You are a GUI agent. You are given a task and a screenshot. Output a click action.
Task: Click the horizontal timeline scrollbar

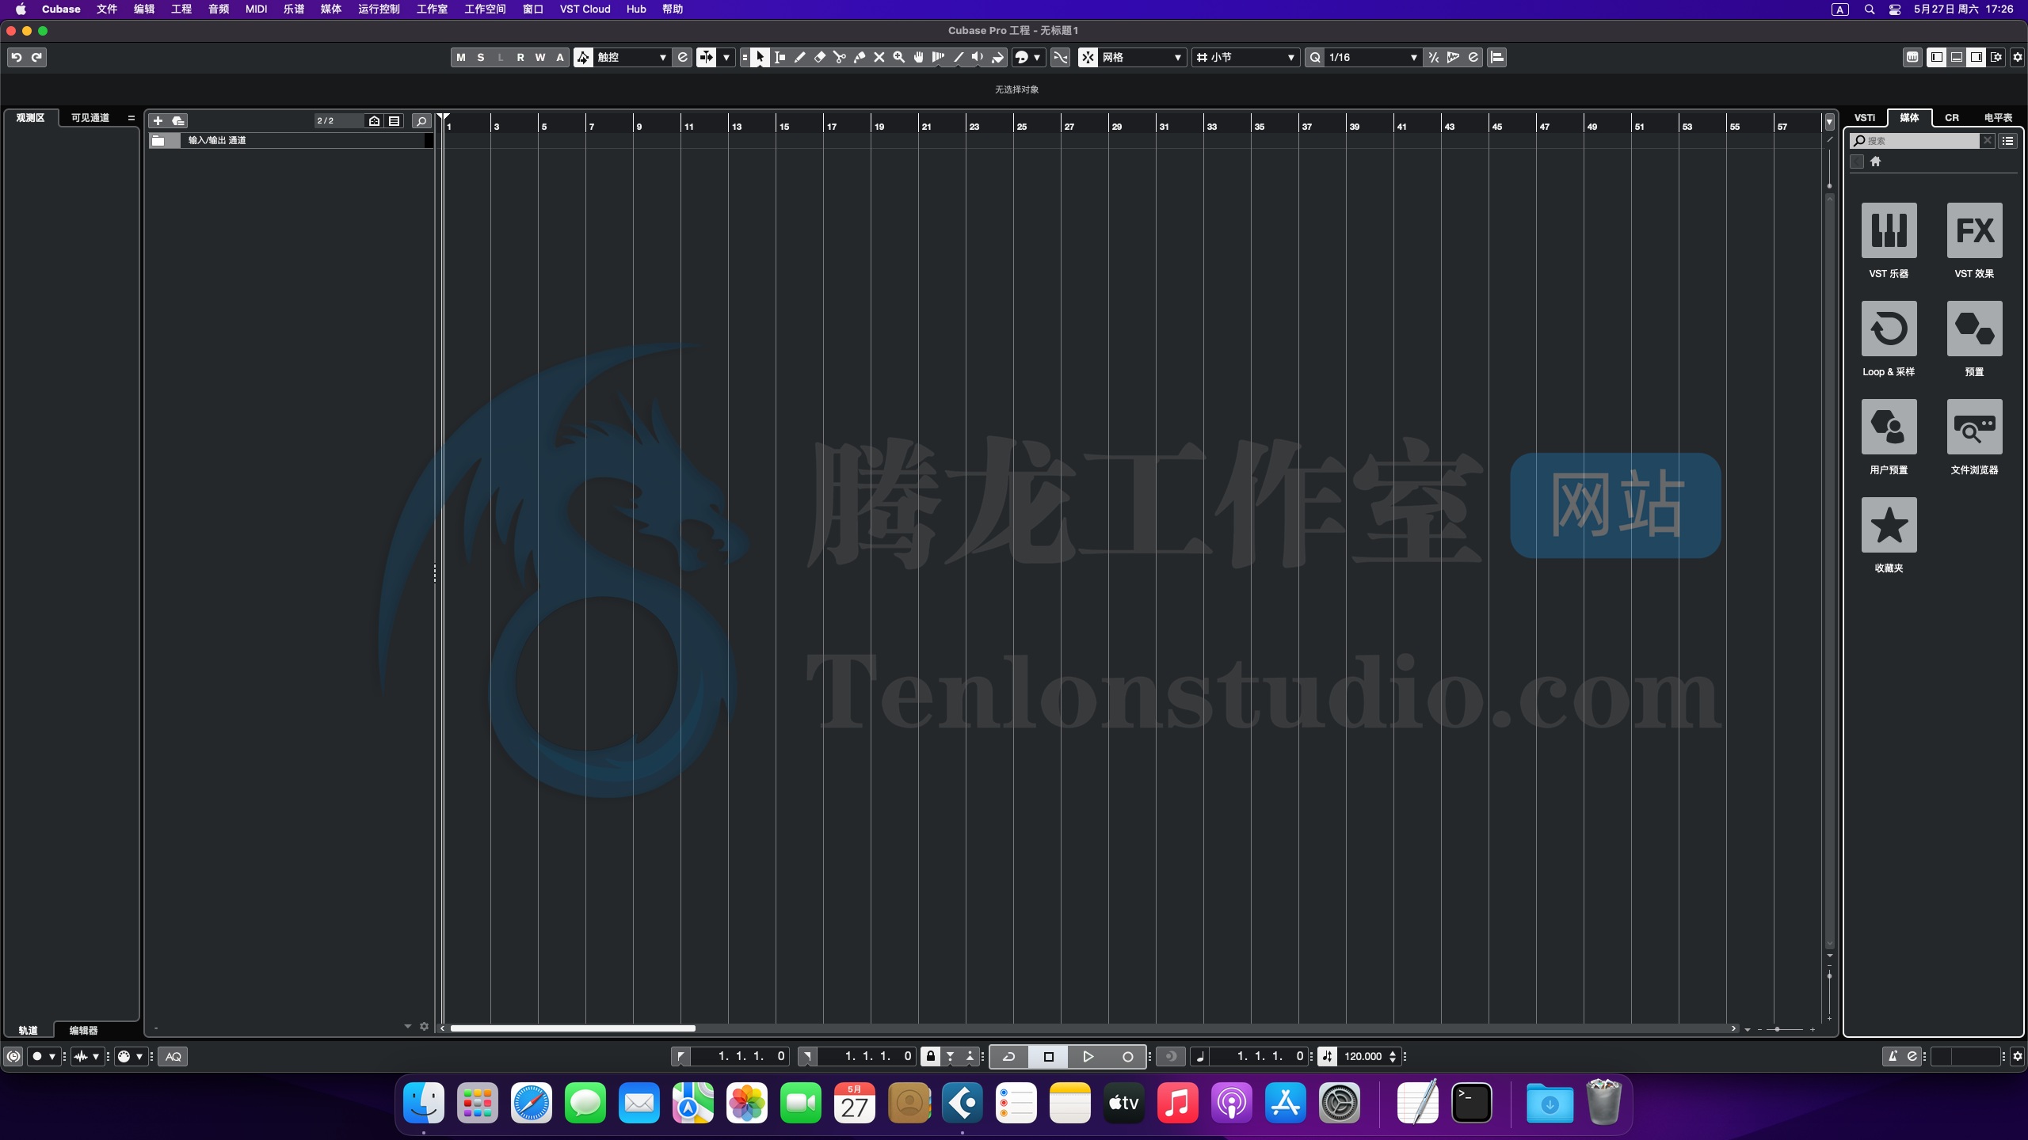point(573,1028)
